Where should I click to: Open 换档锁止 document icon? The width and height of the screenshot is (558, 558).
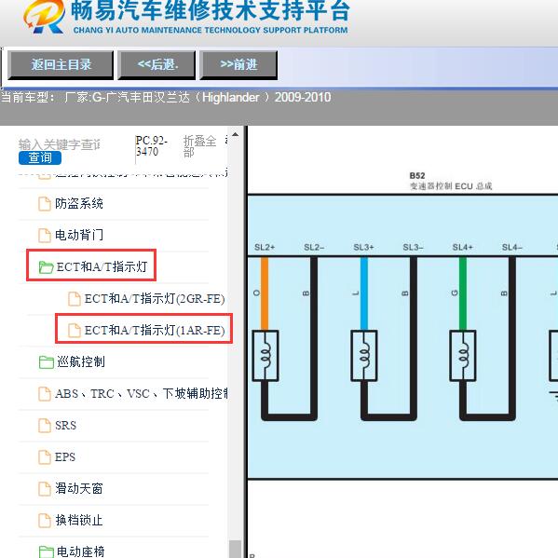[45, 521]
